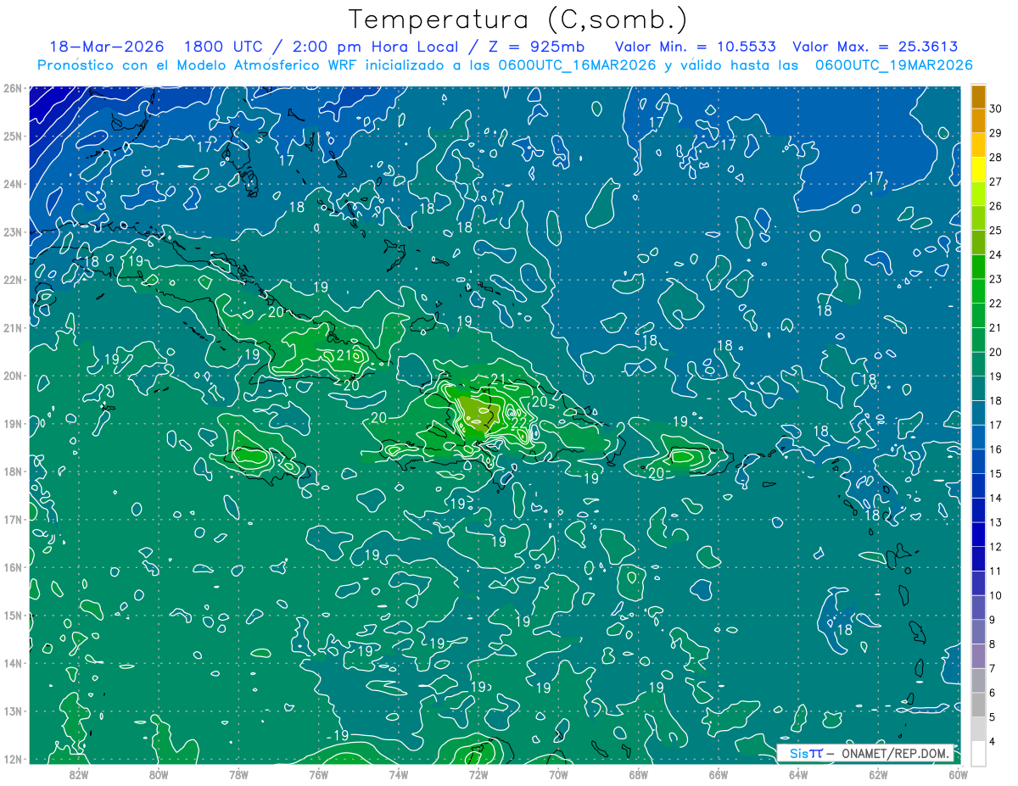Click the 25 label on the color scale
Screen dimensions: 1018x786
click(x=996, y=231)
